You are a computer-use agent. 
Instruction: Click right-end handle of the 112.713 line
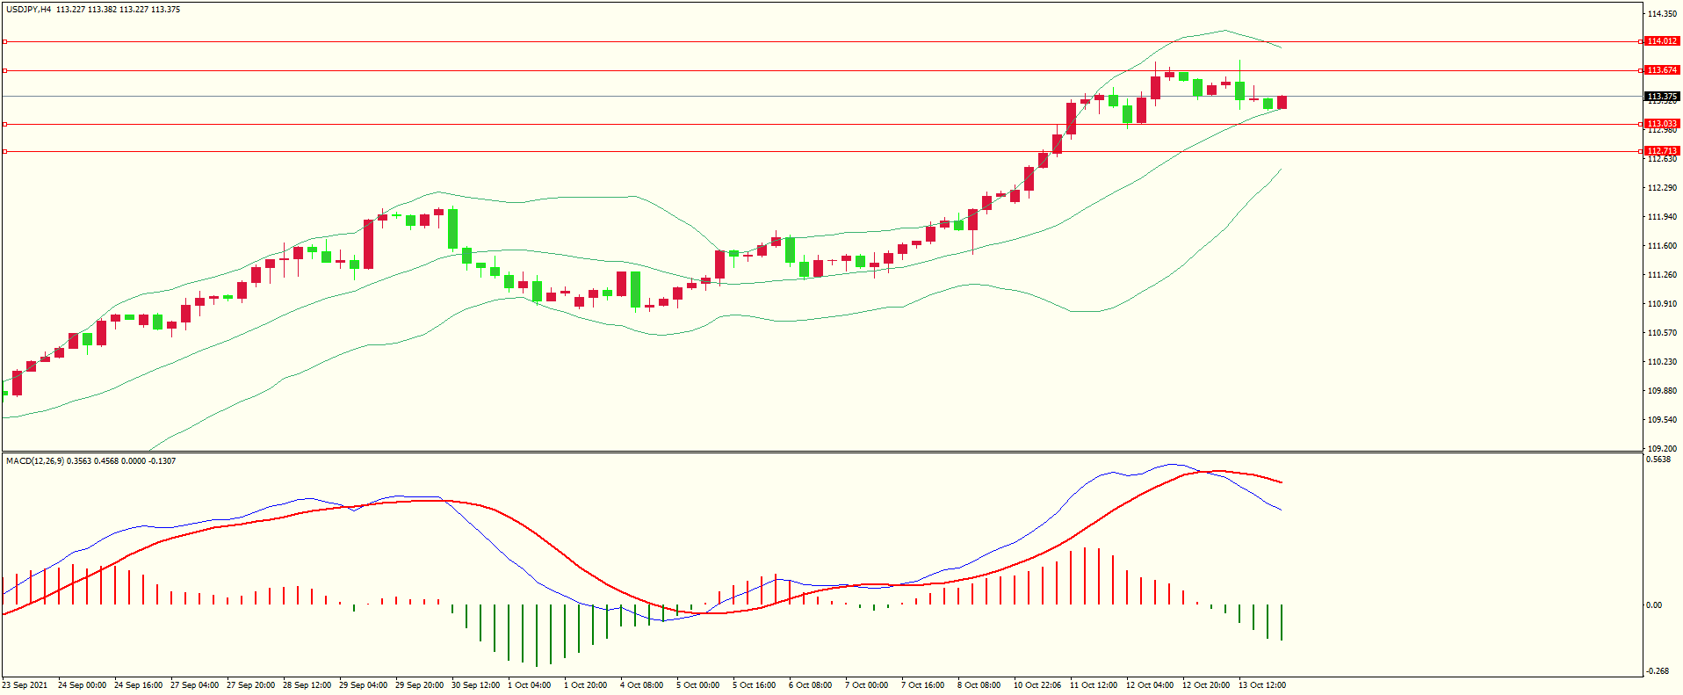pyautogui.click(x=1642, y=151)
